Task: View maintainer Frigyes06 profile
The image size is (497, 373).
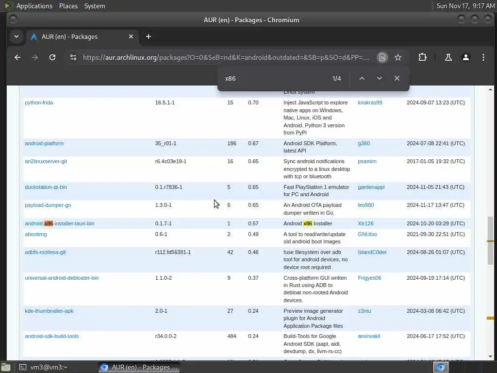Action: coord(369,278)
